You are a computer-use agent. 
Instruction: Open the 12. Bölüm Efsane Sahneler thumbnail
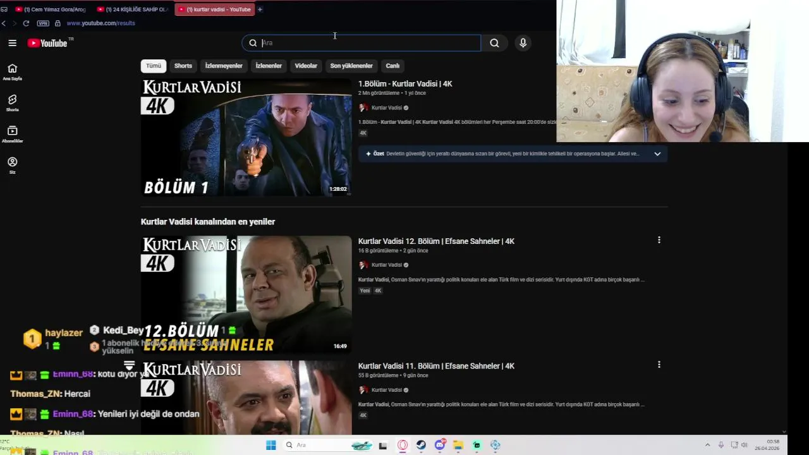point(246,294)
